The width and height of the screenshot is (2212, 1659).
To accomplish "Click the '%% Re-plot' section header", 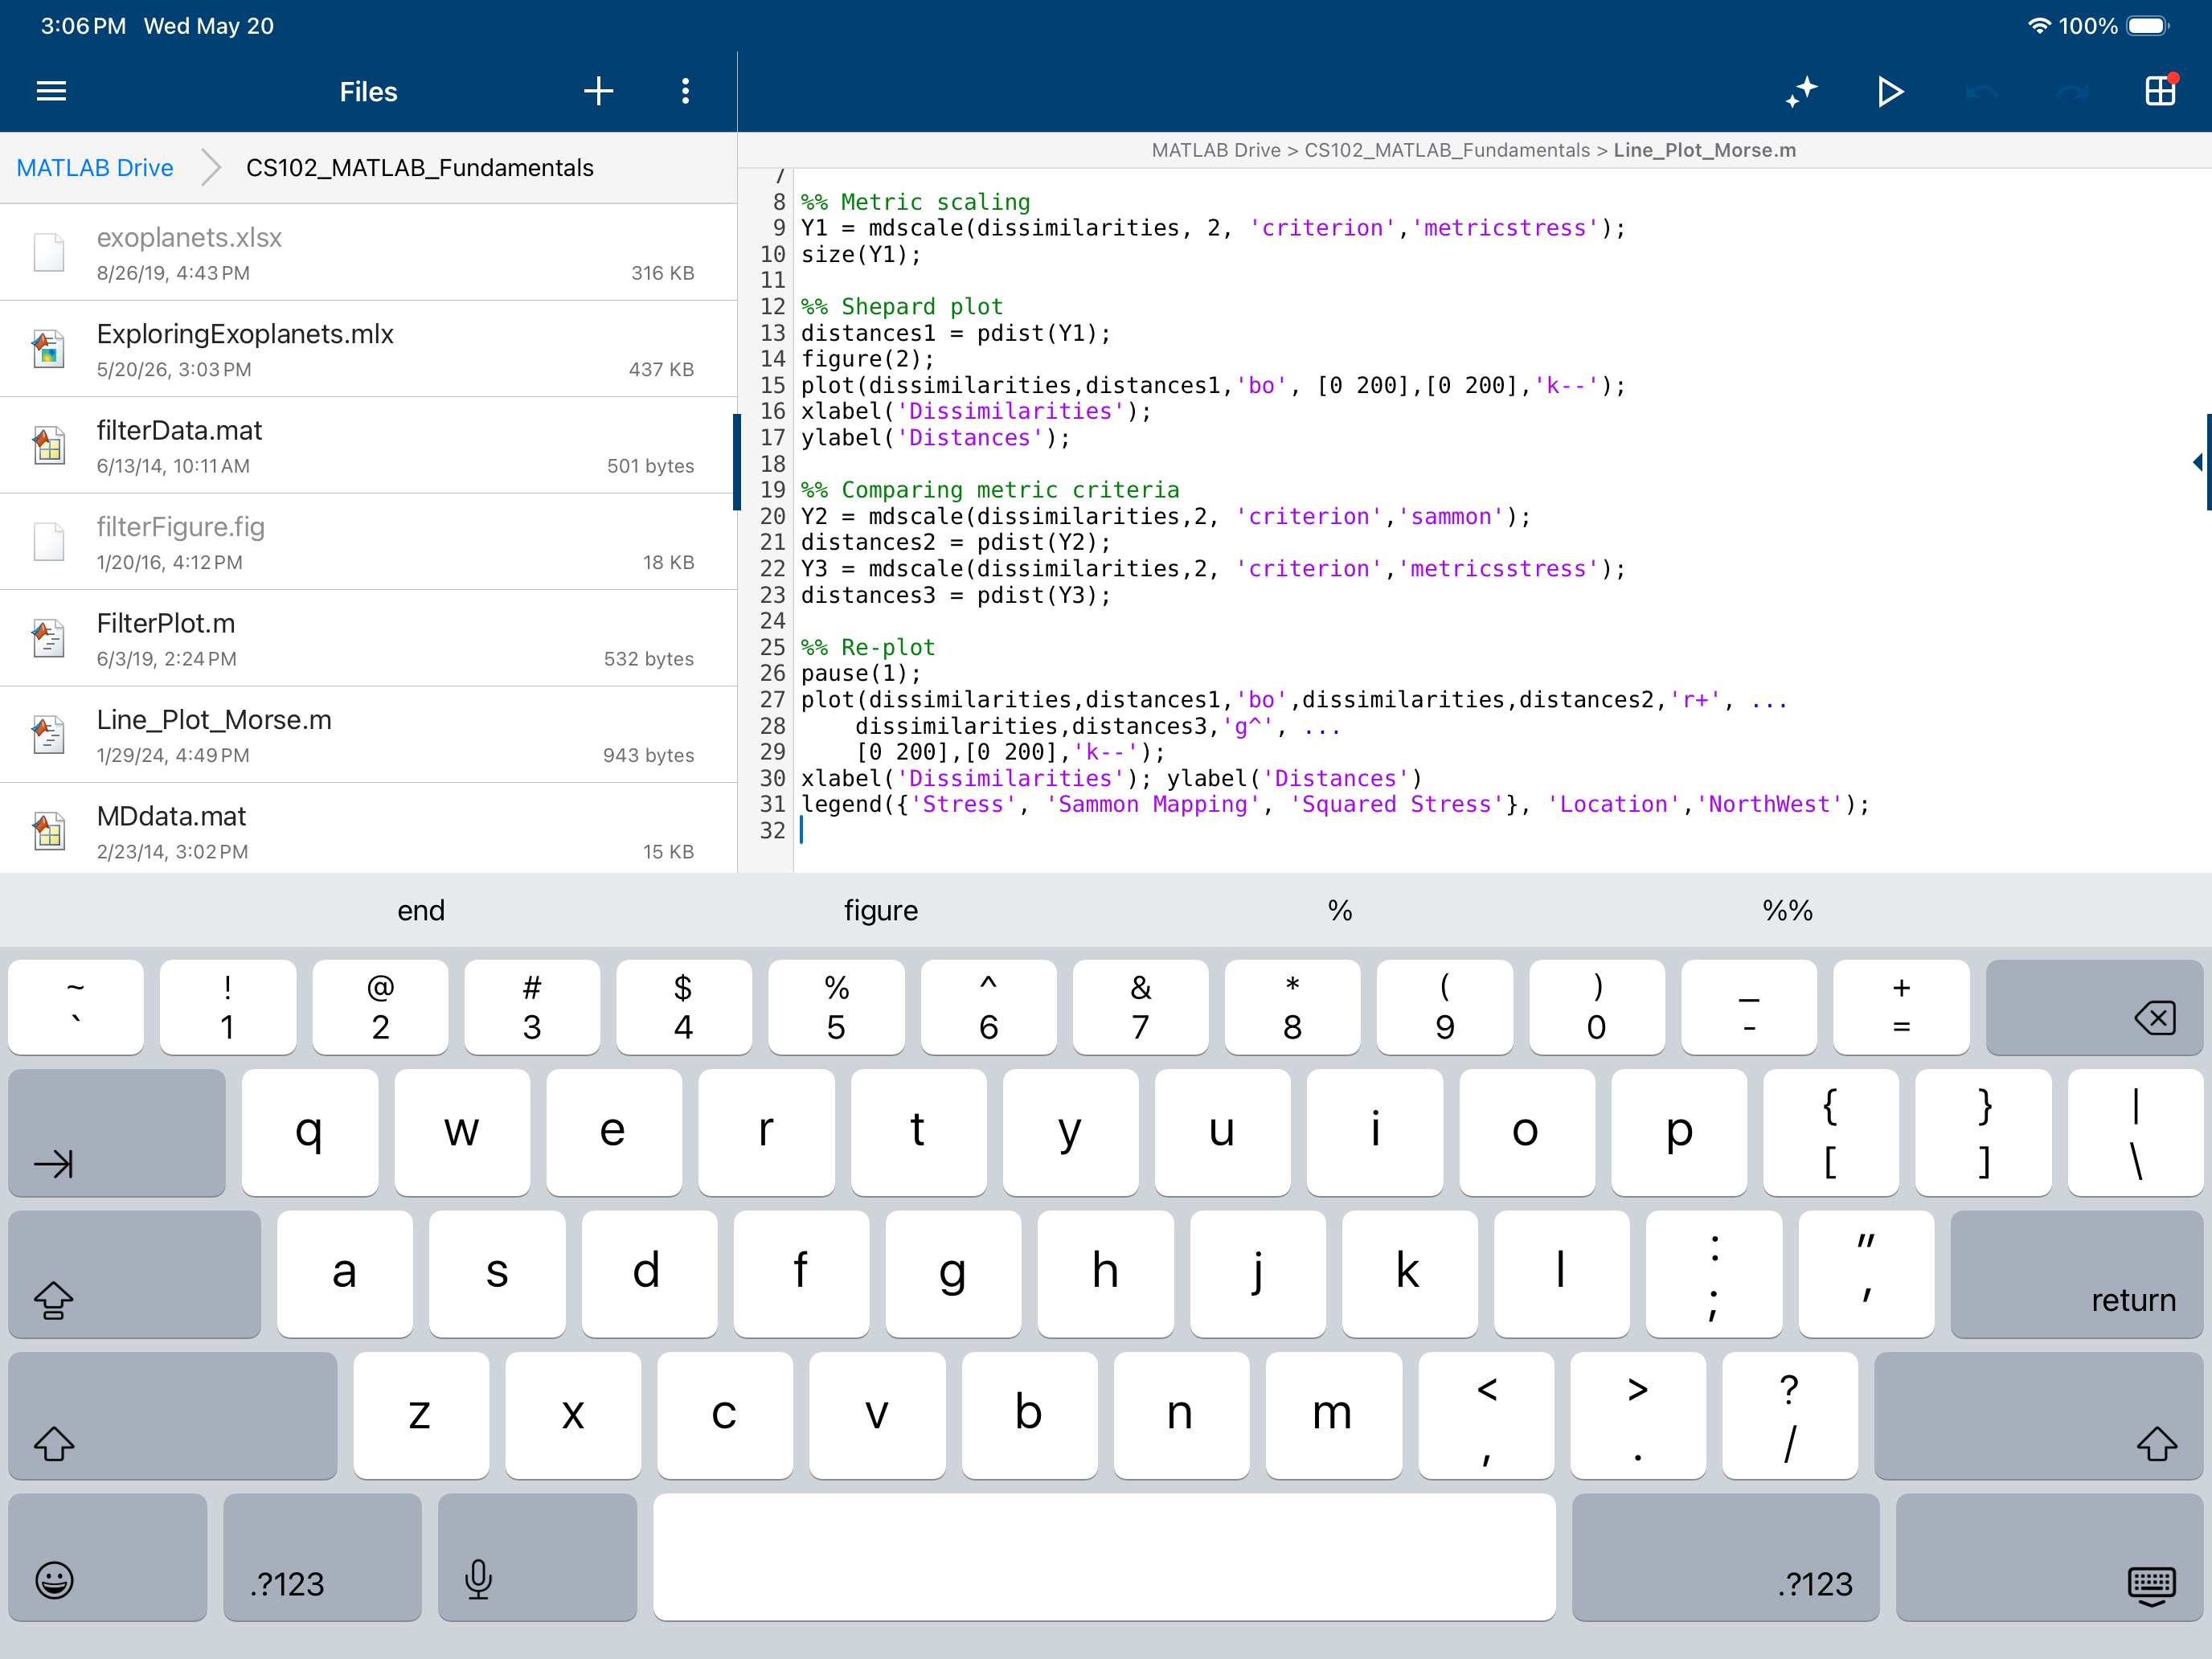I will click(x=867, y=648).
